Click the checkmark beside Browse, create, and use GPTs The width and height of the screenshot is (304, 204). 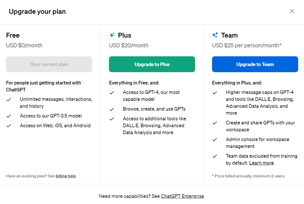(112, 110)
